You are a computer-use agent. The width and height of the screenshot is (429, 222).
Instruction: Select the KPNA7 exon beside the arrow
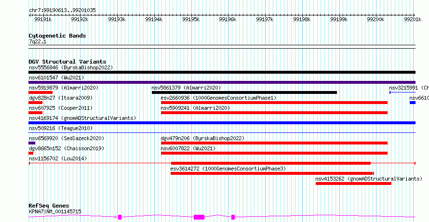click(x=120, y=217)
